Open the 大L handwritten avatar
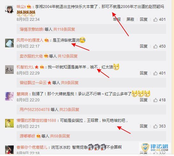174x156 pixels. (9, 70)
